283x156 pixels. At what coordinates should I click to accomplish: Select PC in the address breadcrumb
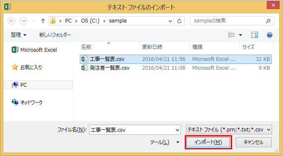click(68, 21)
